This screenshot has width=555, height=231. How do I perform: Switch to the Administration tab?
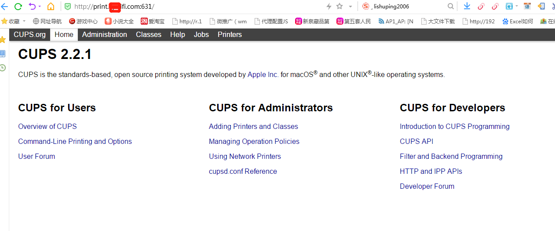pyautogui.click(x=105, y=34)
